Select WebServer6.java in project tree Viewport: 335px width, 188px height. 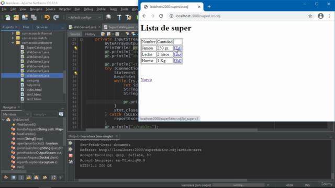point(38,75)
